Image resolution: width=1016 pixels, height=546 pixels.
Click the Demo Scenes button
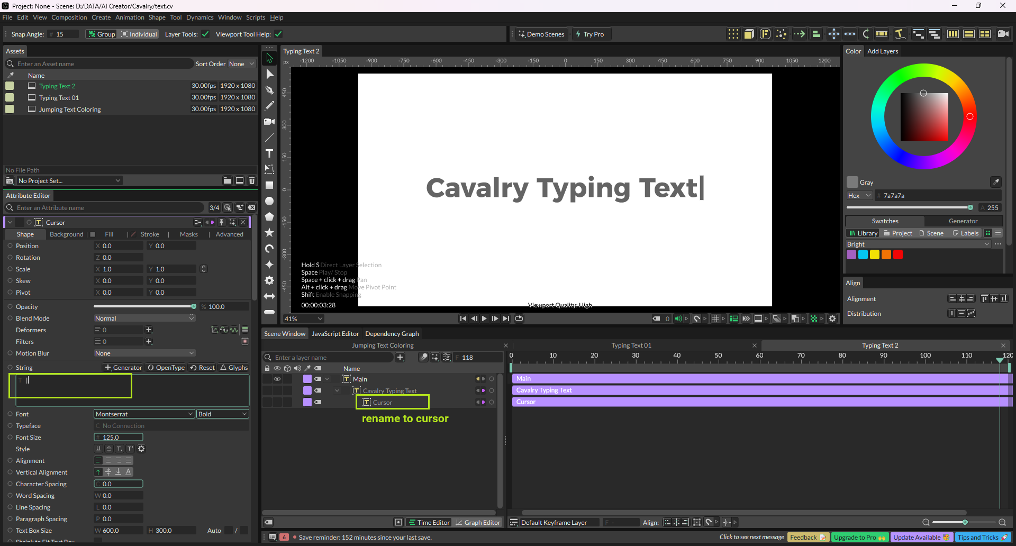[541, 34]
